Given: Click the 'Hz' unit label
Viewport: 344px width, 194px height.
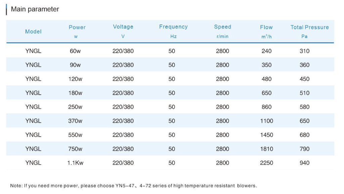Looking at the screenshot, I should pyautogui.click(x=173, y=36).
